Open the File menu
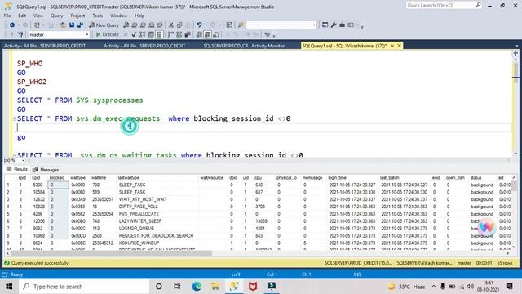 pos(7,16)
